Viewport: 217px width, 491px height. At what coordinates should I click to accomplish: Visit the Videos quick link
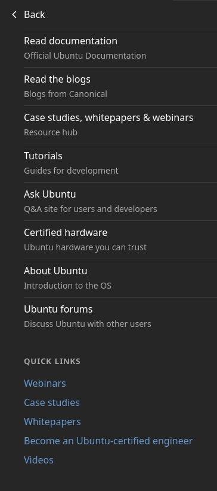pyautogui.click(x=39, y=460)
